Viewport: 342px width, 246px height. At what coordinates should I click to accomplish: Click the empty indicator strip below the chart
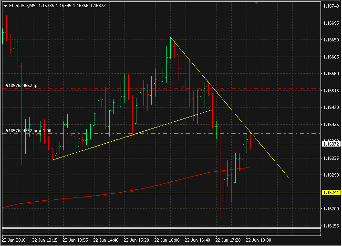pyautogui.click(x=161, y=232)
